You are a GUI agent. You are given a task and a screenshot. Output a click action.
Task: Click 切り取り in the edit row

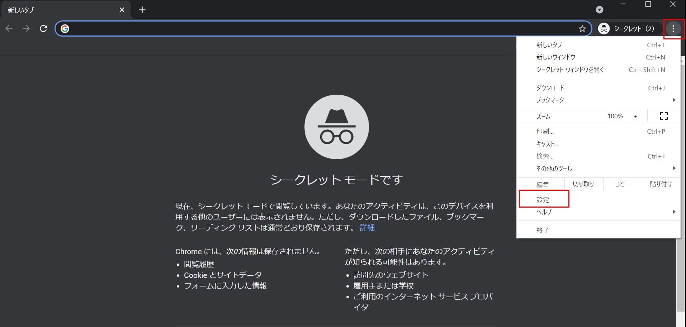(583, 184)
